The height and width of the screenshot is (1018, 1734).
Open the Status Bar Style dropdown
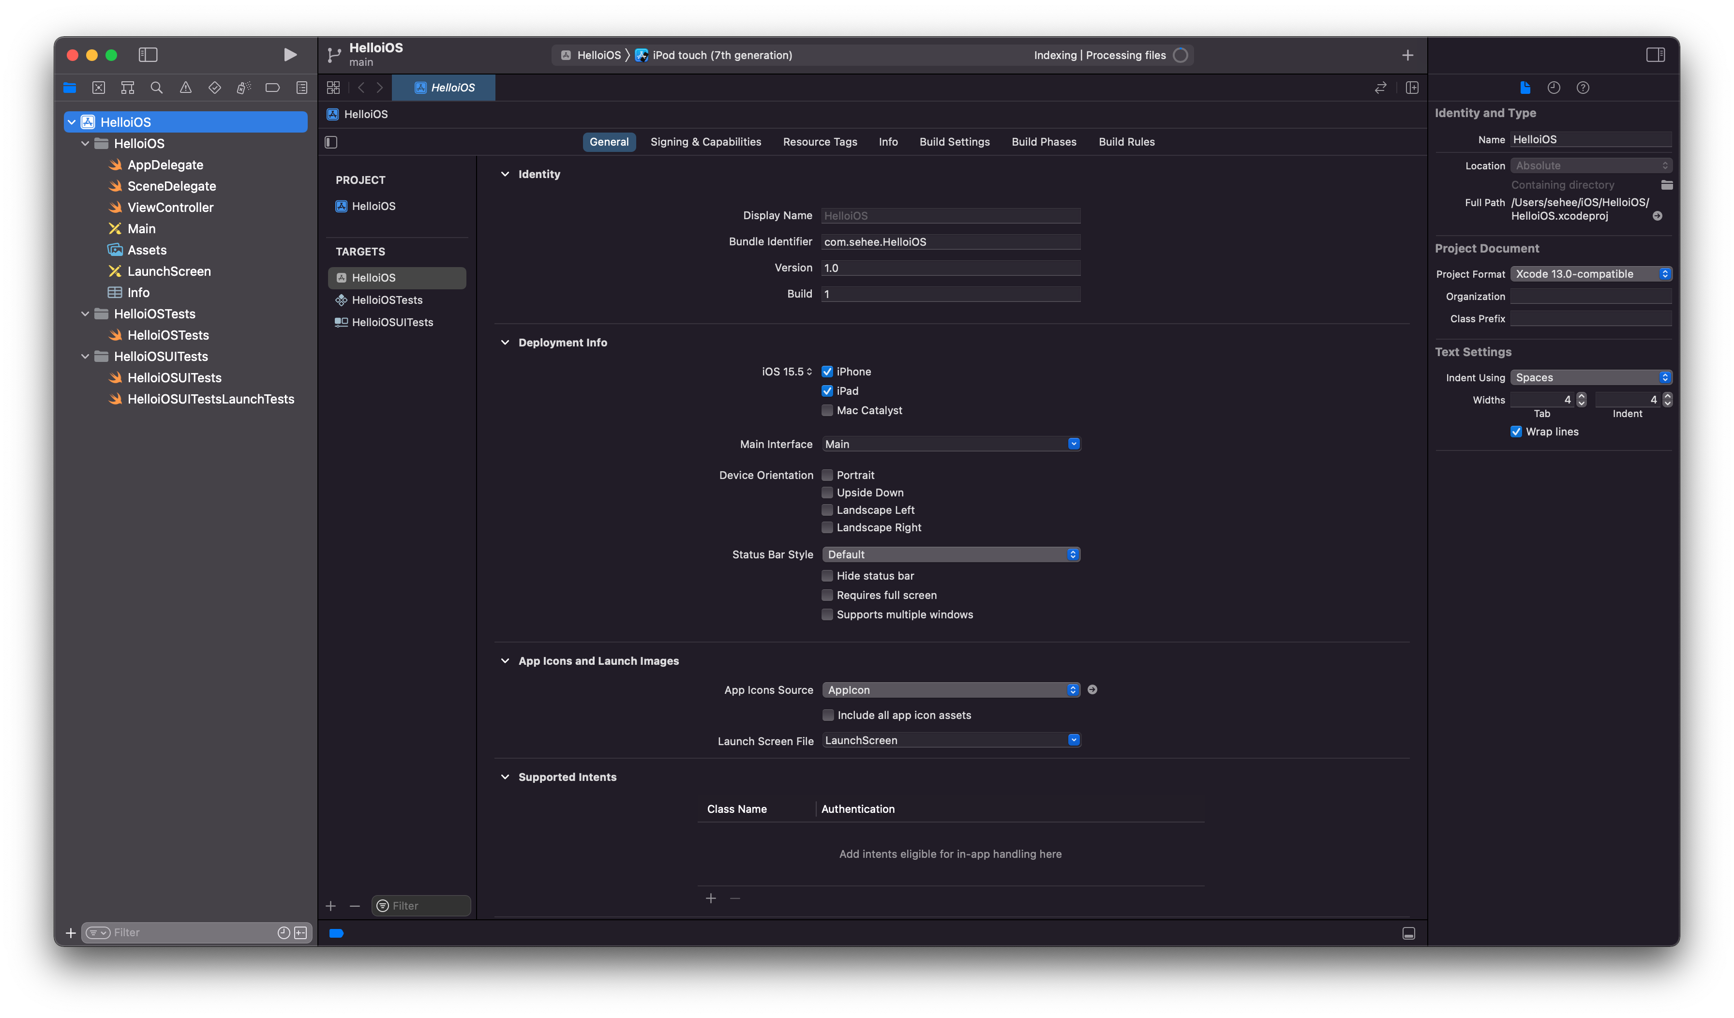[x=950, y=554]
